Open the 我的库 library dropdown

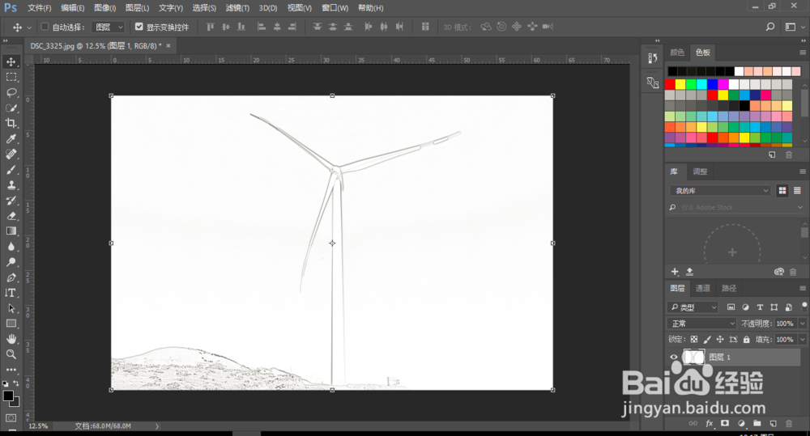click(720, 191)
